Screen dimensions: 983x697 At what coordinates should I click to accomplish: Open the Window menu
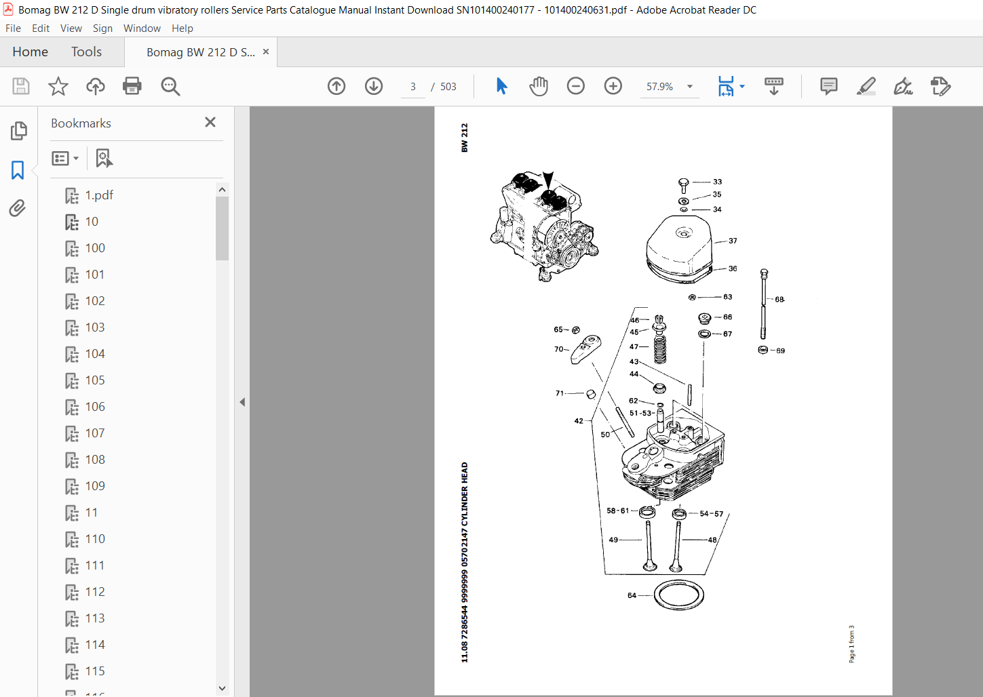(x=142, y=28)
